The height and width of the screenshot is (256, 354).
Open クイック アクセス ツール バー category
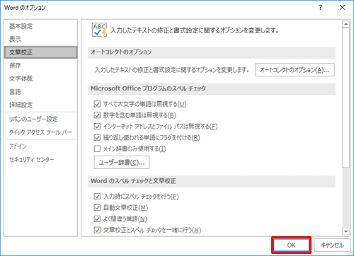point(40,132)
